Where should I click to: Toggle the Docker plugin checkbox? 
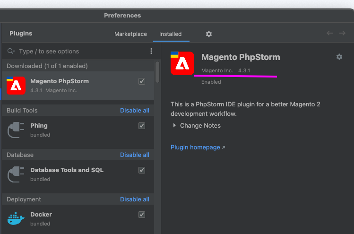tap(142, 215)
